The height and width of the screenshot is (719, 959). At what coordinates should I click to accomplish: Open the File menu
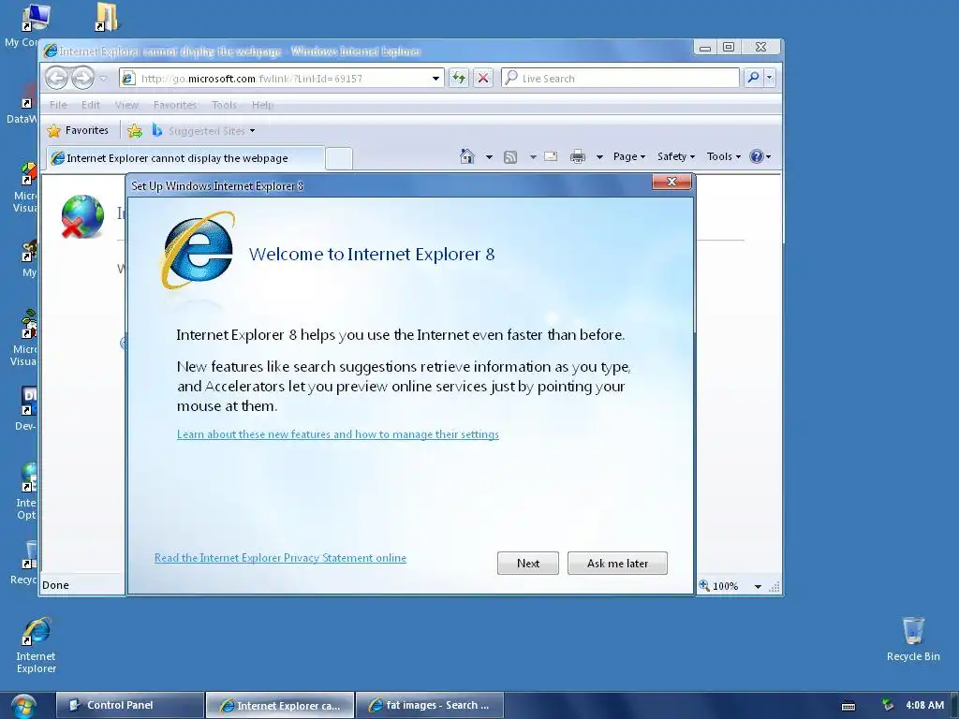pos(58,105)
